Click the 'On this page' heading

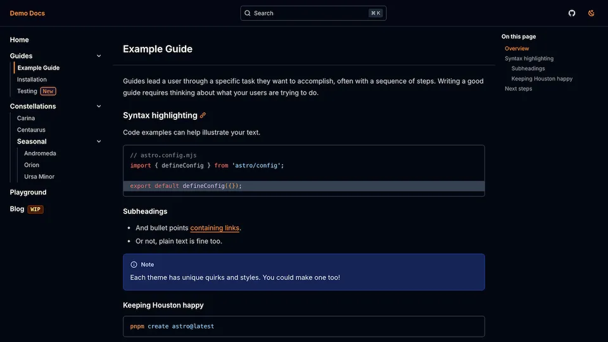coord(519,37)
